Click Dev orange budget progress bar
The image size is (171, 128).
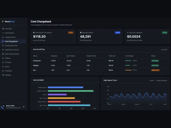click(x=128, y=70)
